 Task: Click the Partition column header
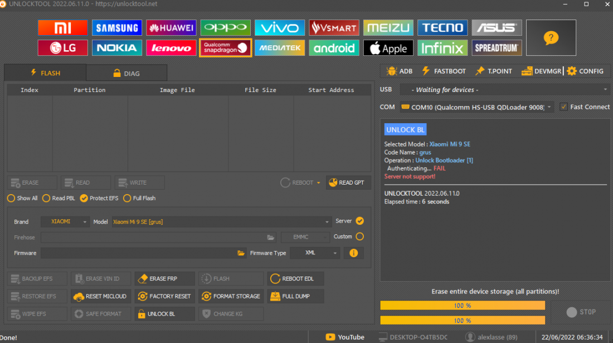[x=90, y=90]
